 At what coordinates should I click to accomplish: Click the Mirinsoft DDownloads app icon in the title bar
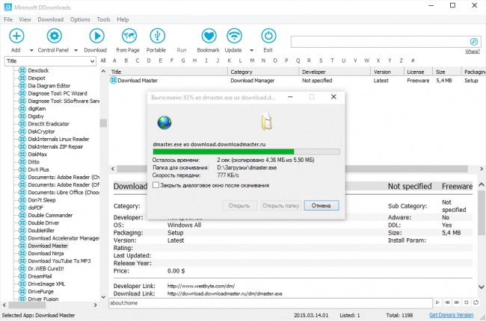coord(7,7)
